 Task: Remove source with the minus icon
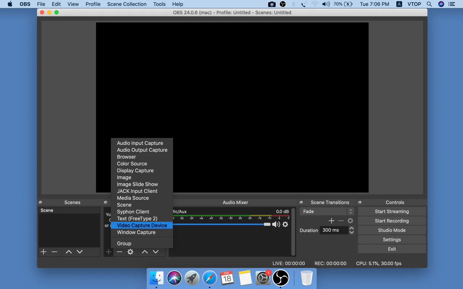point(119,252)
